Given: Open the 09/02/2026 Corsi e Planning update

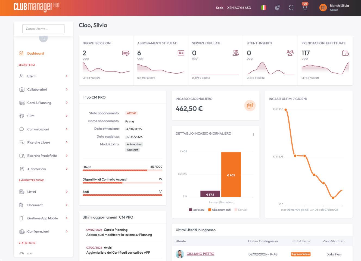Looking at the screenshot, I should 122,232.
